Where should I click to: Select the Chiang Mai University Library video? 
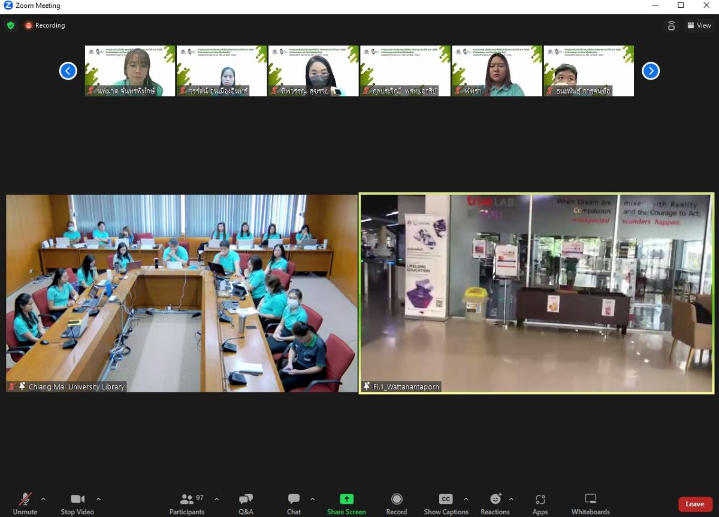point(182,293)
